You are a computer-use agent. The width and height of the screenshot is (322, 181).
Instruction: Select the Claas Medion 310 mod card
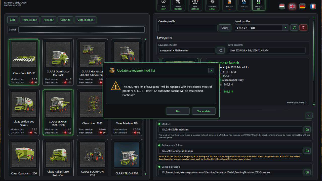(x=127, y=112)
